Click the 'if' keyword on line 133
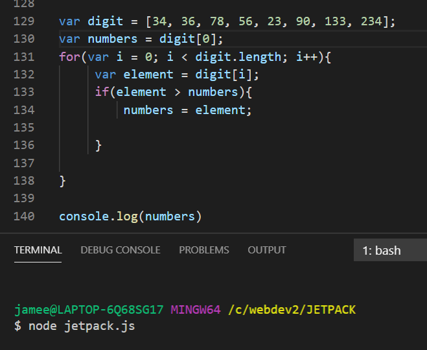The image size is (427, 350). click(x=102, y=92)
